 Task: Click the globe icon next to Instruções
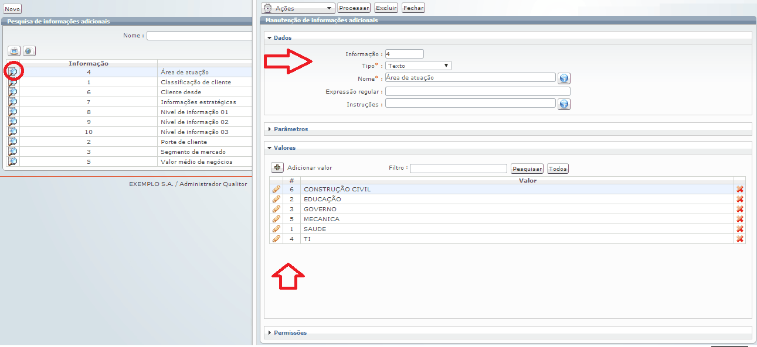pyautogui.click(x=564, y=104)
